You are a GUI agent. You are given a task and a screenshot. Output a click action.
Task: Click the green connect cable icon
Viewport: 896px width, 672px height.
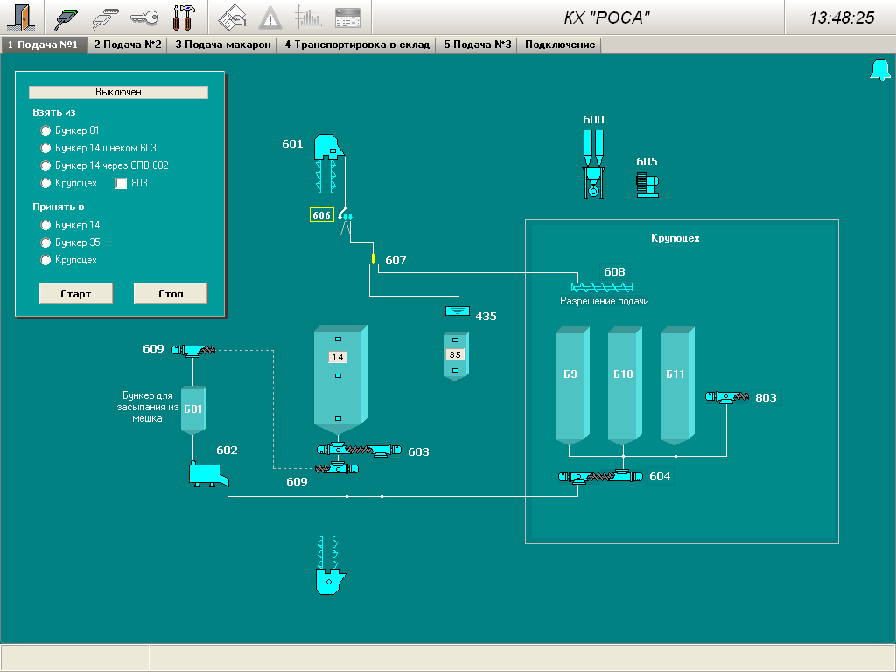67,17
